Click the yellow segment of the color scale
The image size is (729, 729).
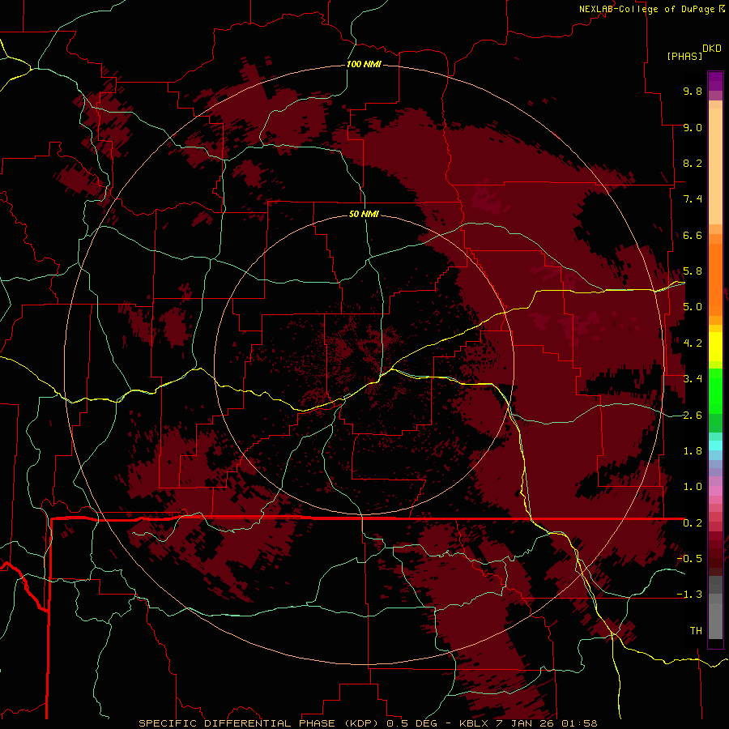[x=715, y=347]
